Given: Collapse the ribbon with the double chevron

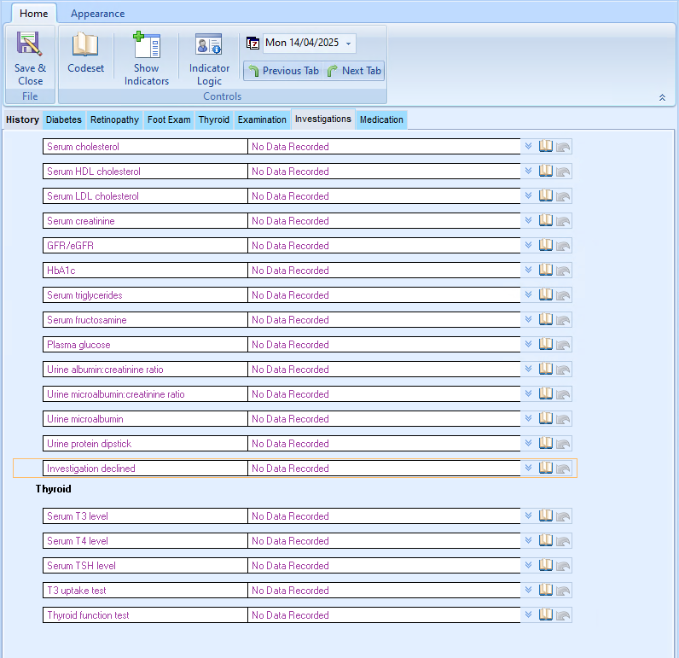Looking at the screenshot, I should tap(662, 97).
